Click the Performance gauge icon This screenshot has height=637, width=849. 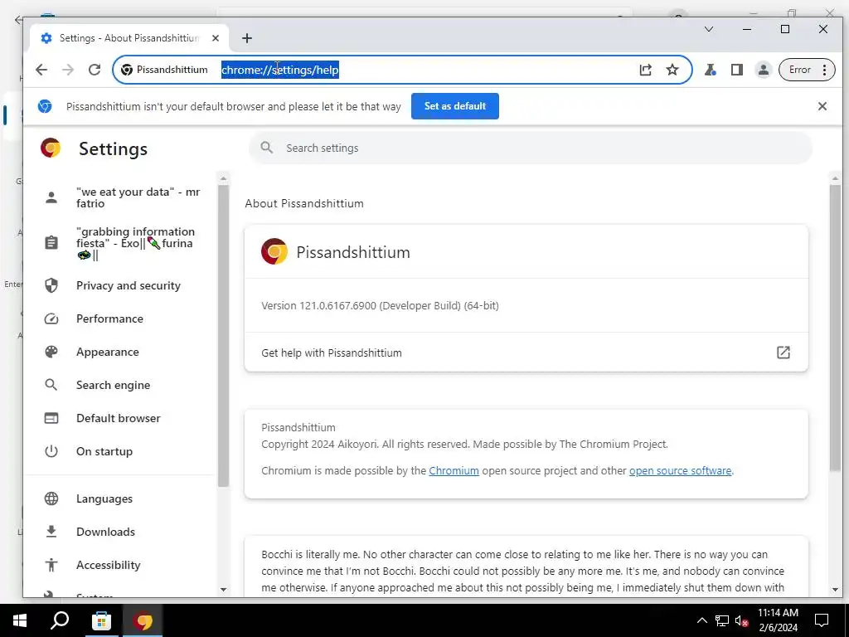tap(51, 318)
